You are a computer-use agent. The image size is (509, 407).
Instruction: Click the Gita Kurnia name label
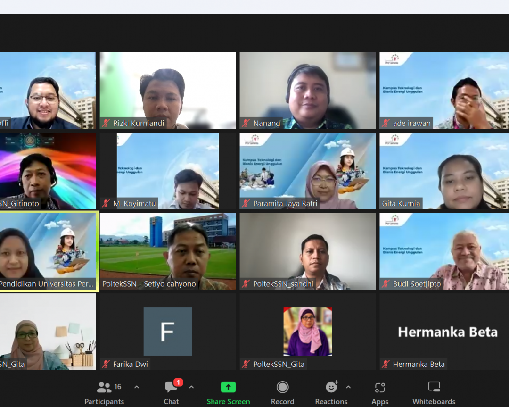coord(401,204)
